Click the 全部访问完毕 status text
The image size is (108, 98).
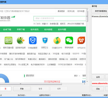45,95
